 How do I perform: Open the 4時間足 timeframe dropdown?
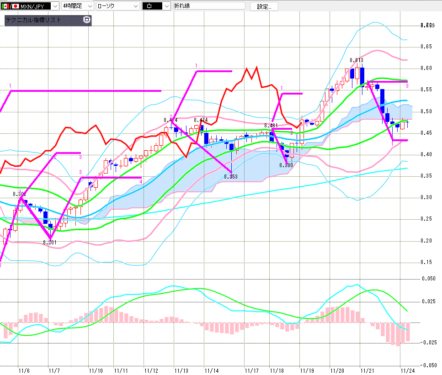point(90,6)
